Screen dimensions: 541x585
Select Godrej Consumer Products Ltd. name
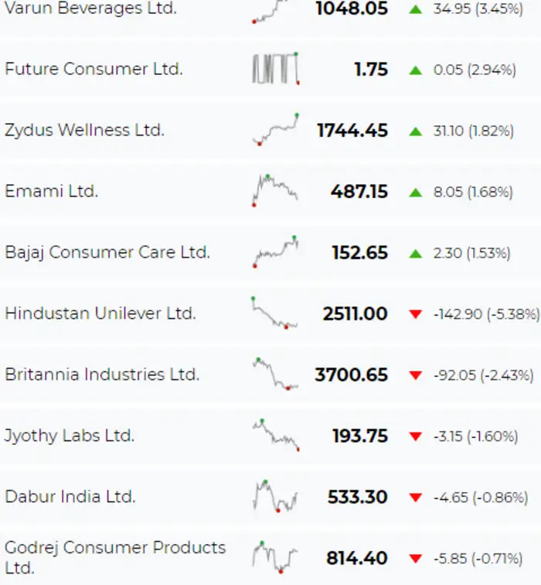point(115,557)
